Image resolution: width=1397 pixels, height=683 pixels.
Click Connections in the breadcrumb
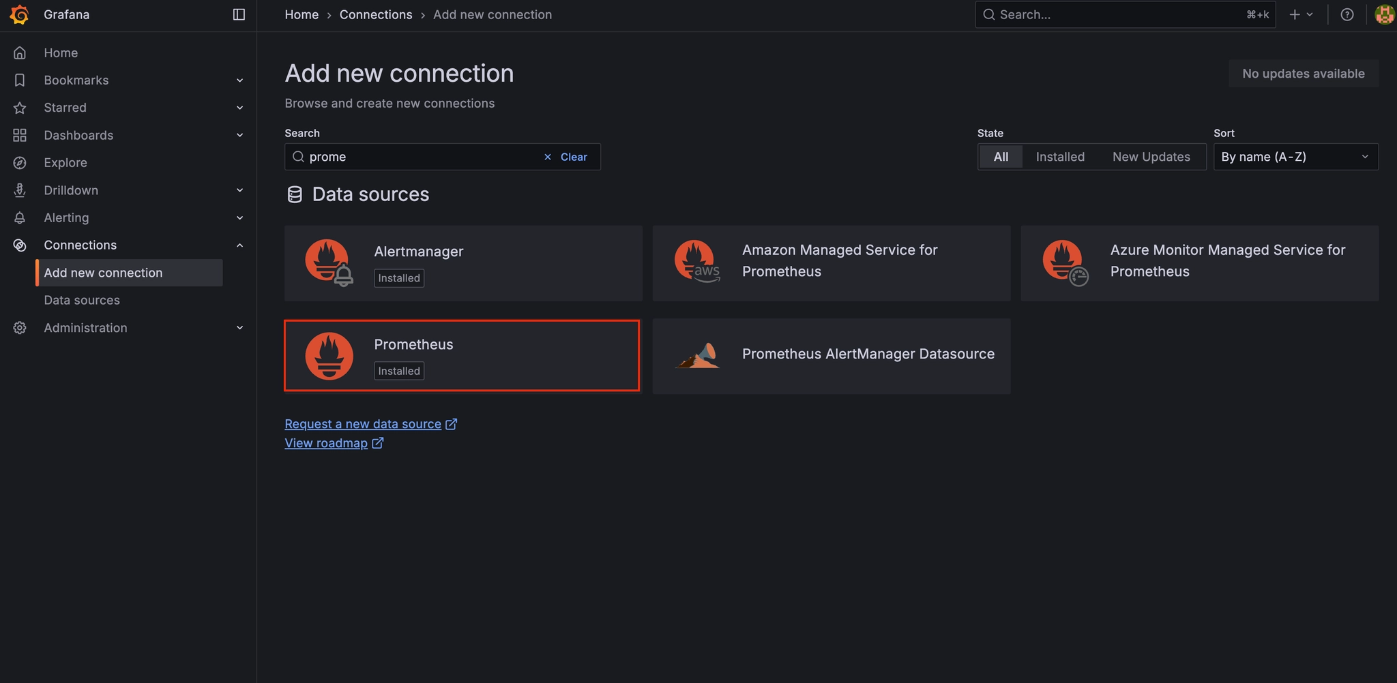coord(376,14)
